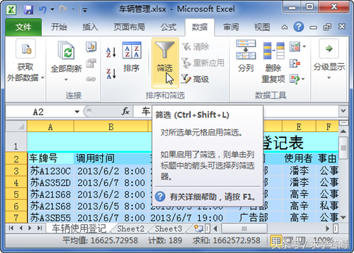The width and height of the screenshot is (354, 253).
Task: Click the Insert Worksheet icon
Action: 198,229
